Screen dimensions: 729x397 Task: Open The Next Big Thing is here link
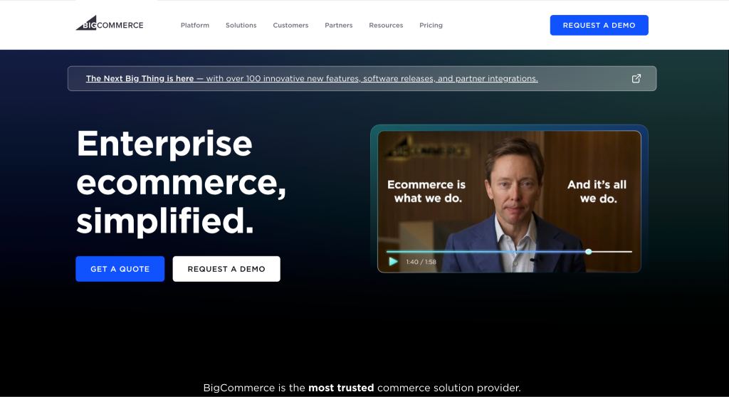[x=140, y=78]
